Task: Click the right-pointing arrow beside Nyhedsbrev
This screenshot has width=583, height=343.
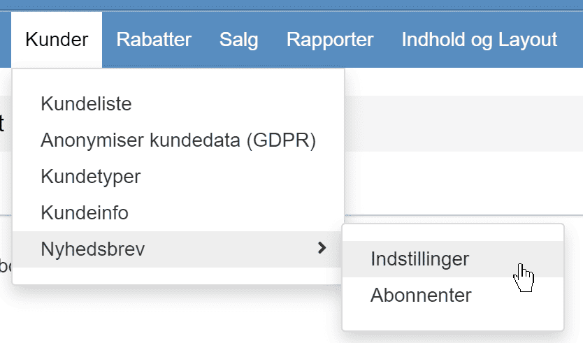Action: 322,248
